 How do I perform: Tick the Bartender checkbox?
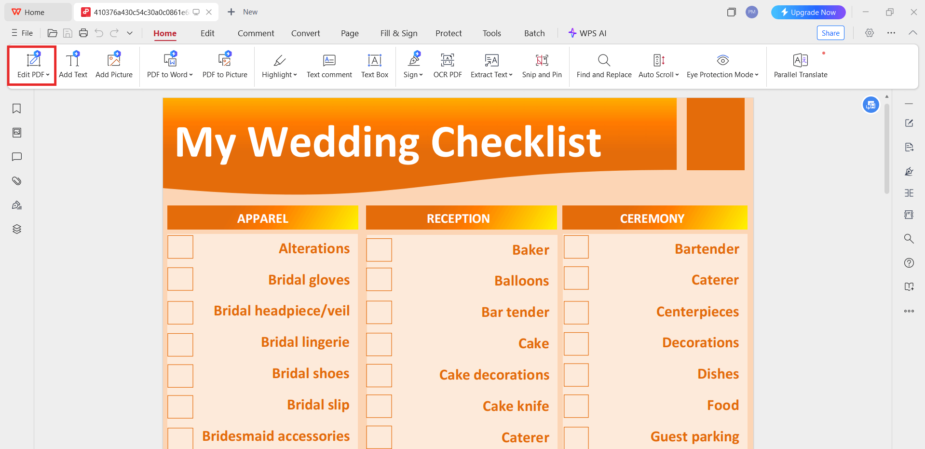point(576,247)
